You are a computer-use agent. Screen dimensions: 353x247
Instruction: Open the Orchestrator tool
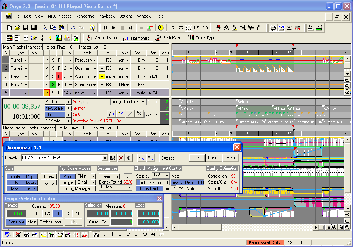pos(103,38)
